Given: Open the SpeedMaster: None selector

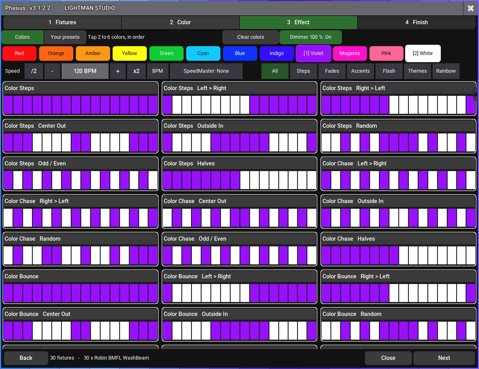Looking at the screenshot, I should 206,71.
